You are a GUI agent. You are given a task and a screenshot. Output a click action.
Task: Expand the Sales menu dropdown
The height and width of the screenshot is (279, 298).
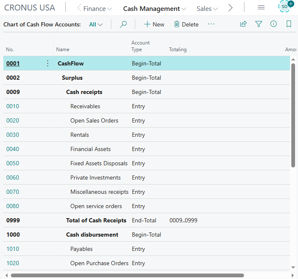click(207, 8)
